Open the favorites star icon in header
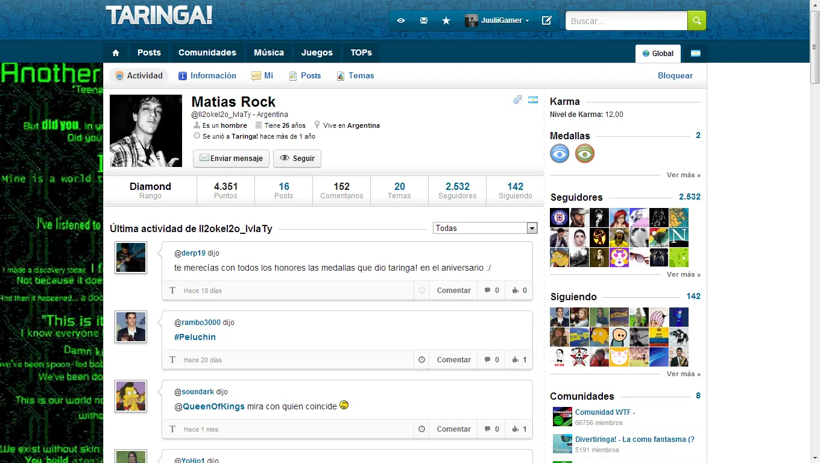 (446, 20)
